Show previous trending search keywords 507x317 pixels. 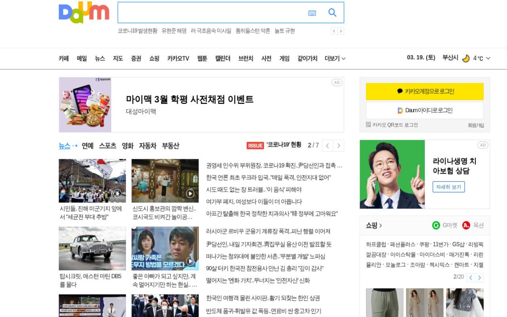coord(334,31)
